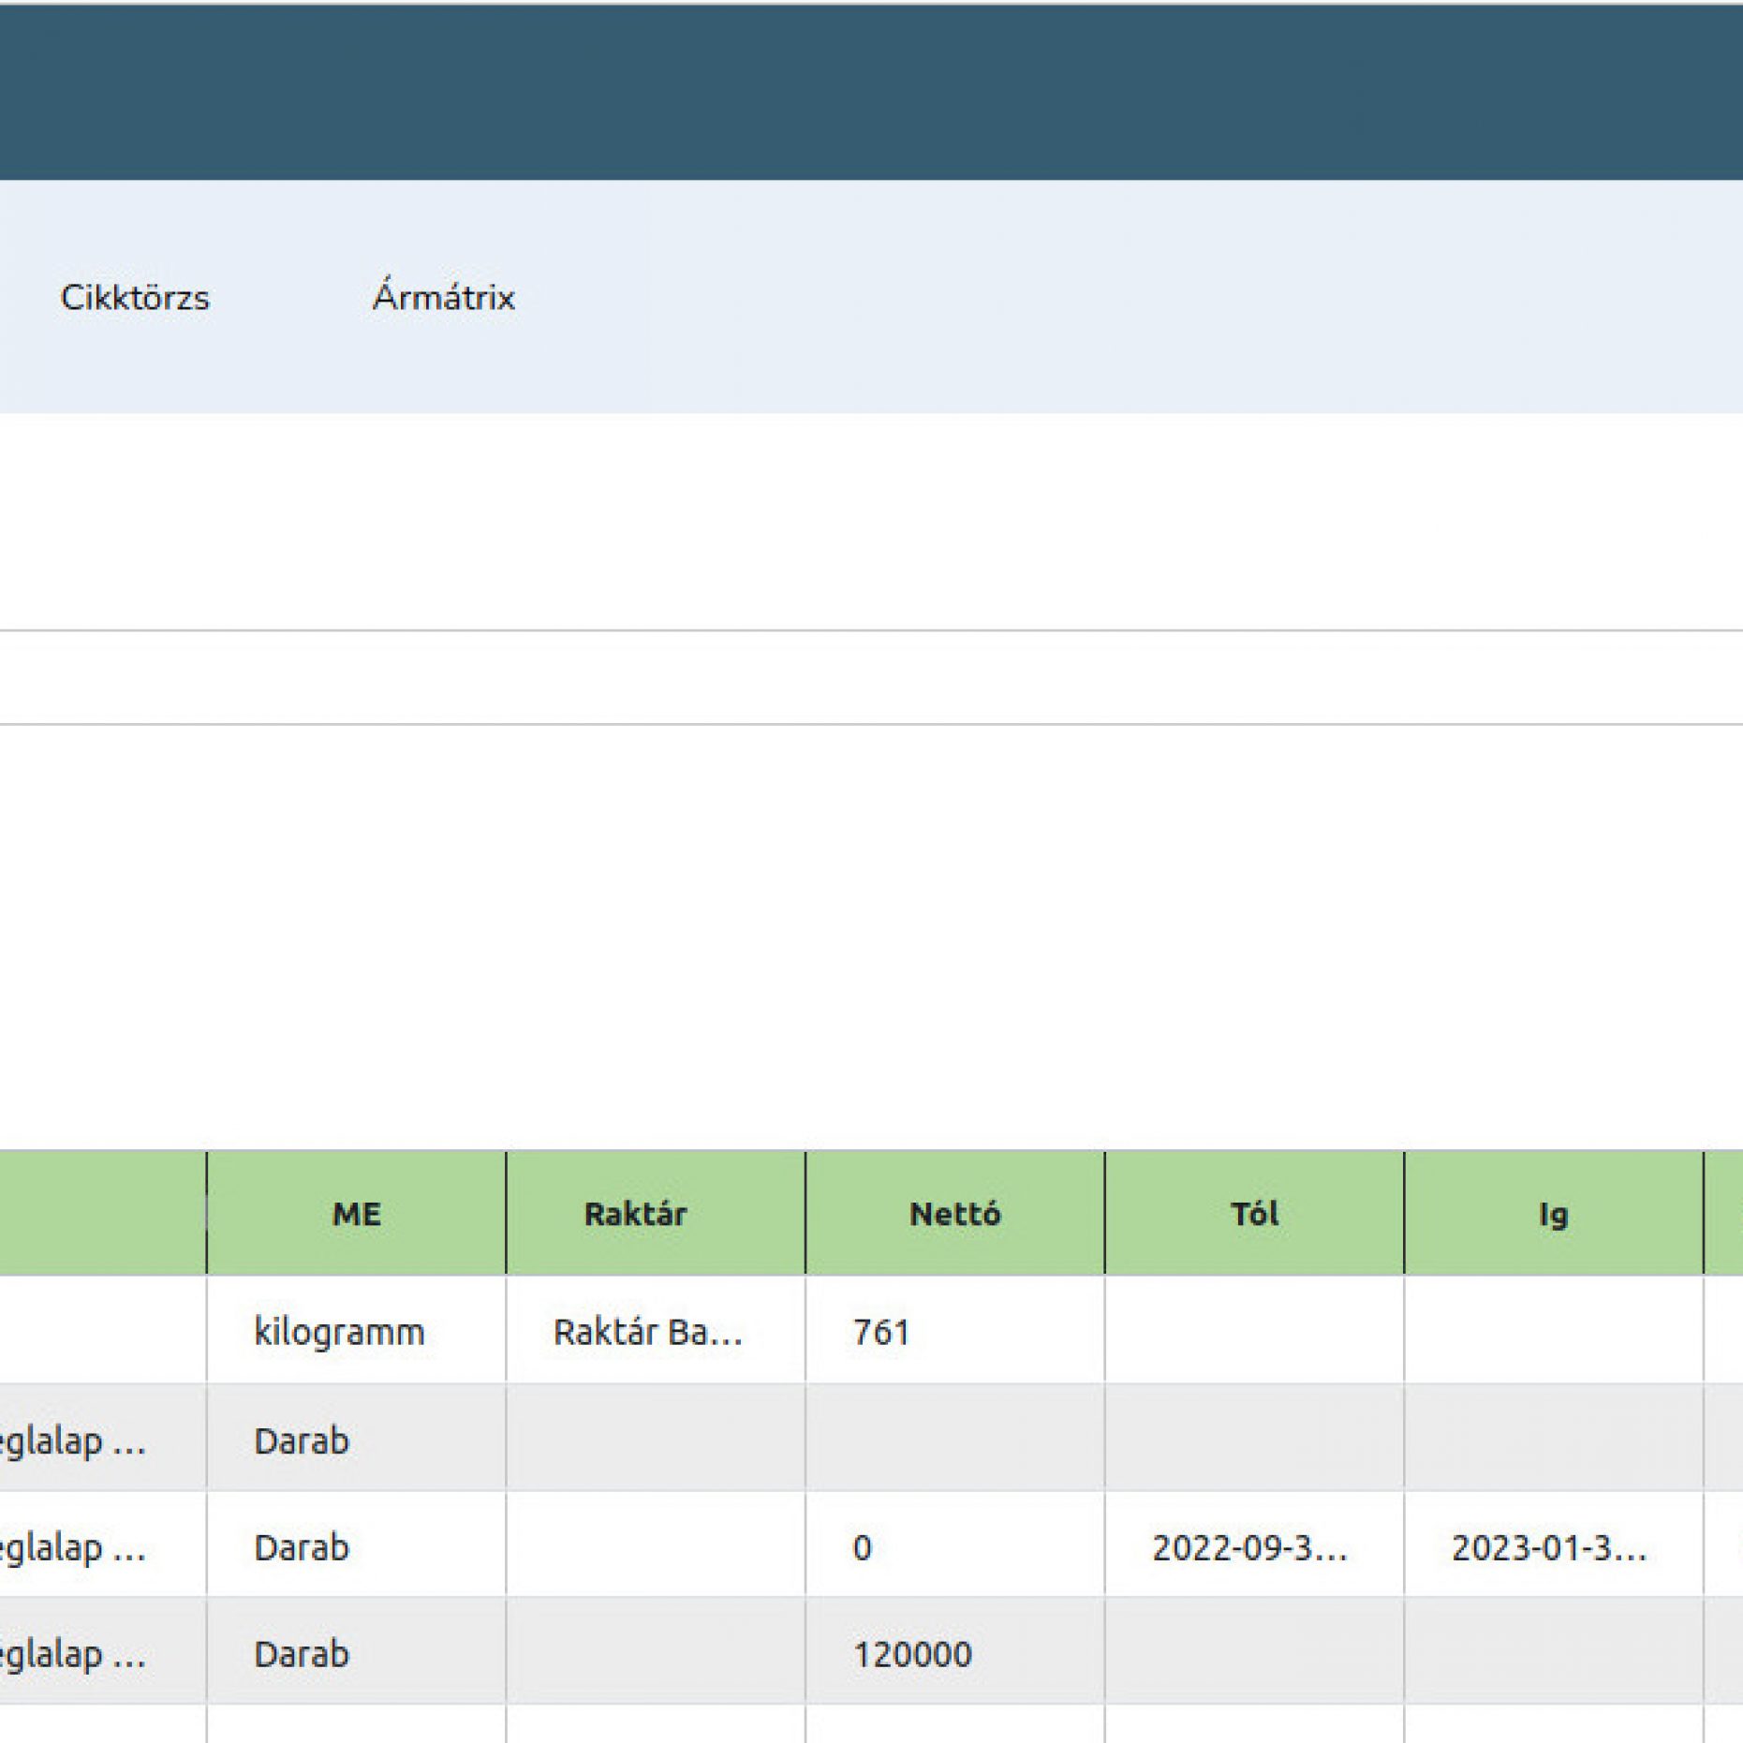
Task: Switch to the Ármátrix tab
Action: tap(443, 298)
